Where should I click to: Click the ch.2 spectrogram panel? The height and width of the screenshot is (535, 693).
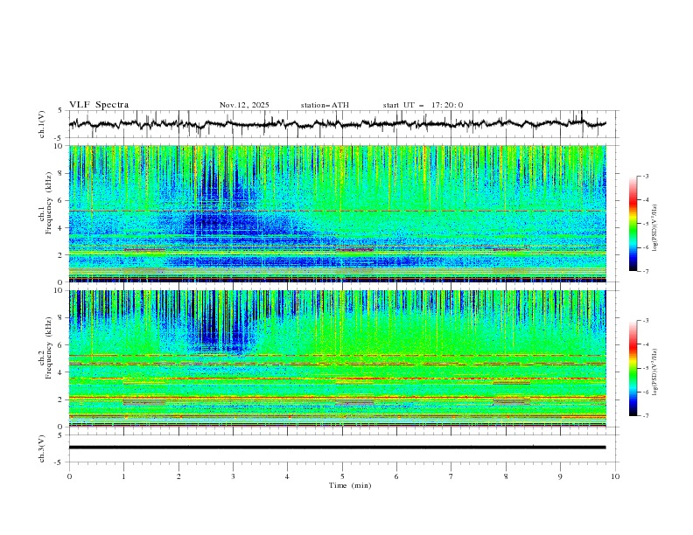pyautogui.click(x=338, y=358)
